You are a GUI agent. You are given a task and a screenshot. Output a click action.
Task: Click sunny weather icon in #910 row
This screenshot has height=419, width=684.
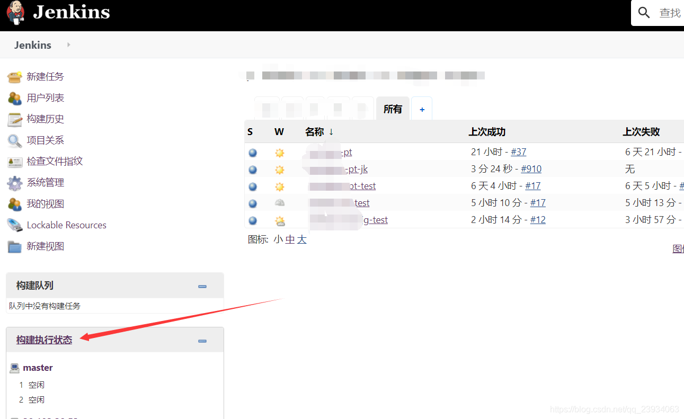[x=280, y=170]
